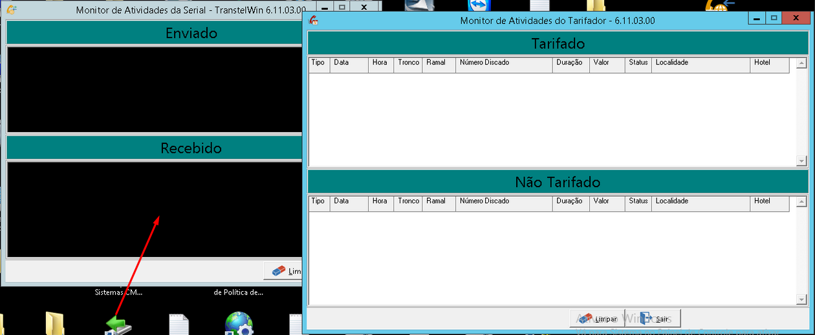Click scroll-down arrow of Não Tarifado list
This screenshot has width=815, height=335.
coord(801,299)
